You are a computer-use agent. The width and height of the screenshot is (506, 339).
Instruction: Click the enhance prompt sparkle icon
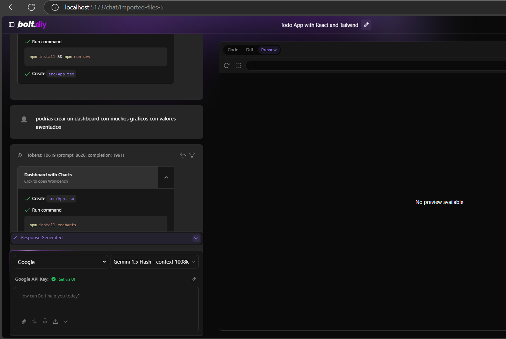[35, 322]
